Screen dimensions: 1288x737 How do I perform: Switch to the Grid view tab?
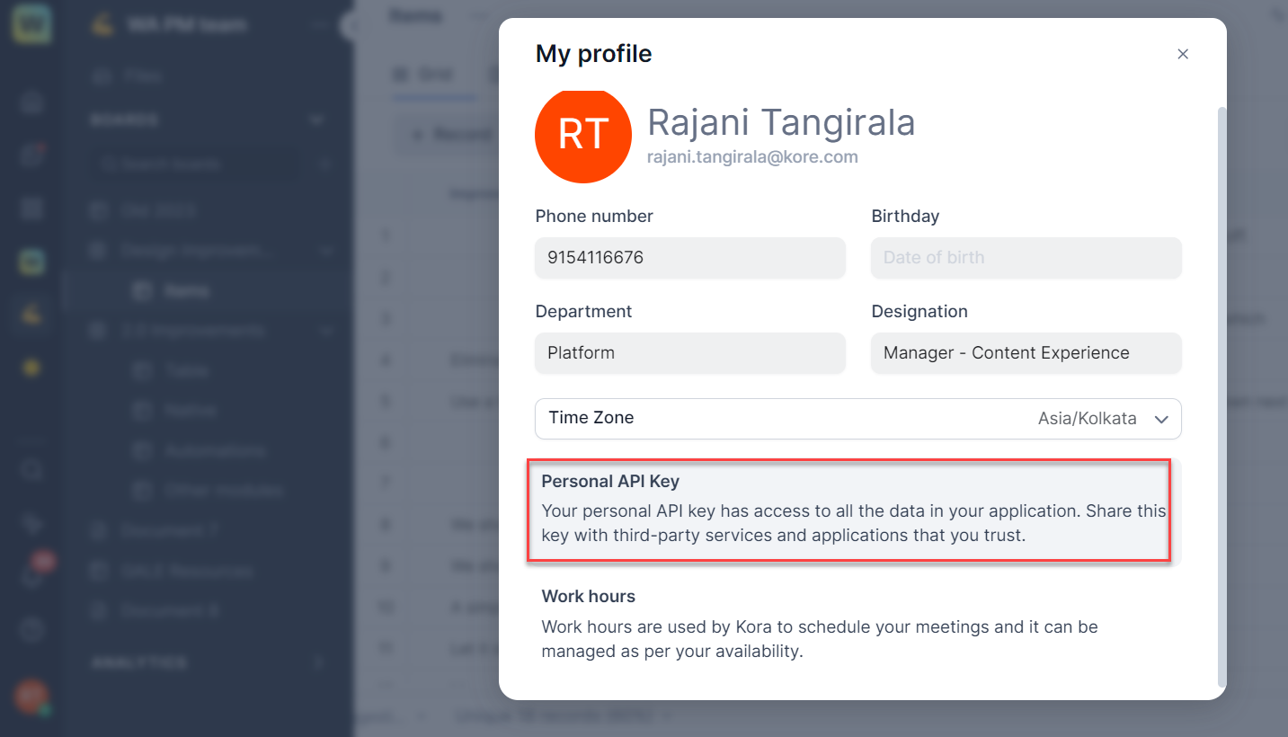tap(423, 75)
